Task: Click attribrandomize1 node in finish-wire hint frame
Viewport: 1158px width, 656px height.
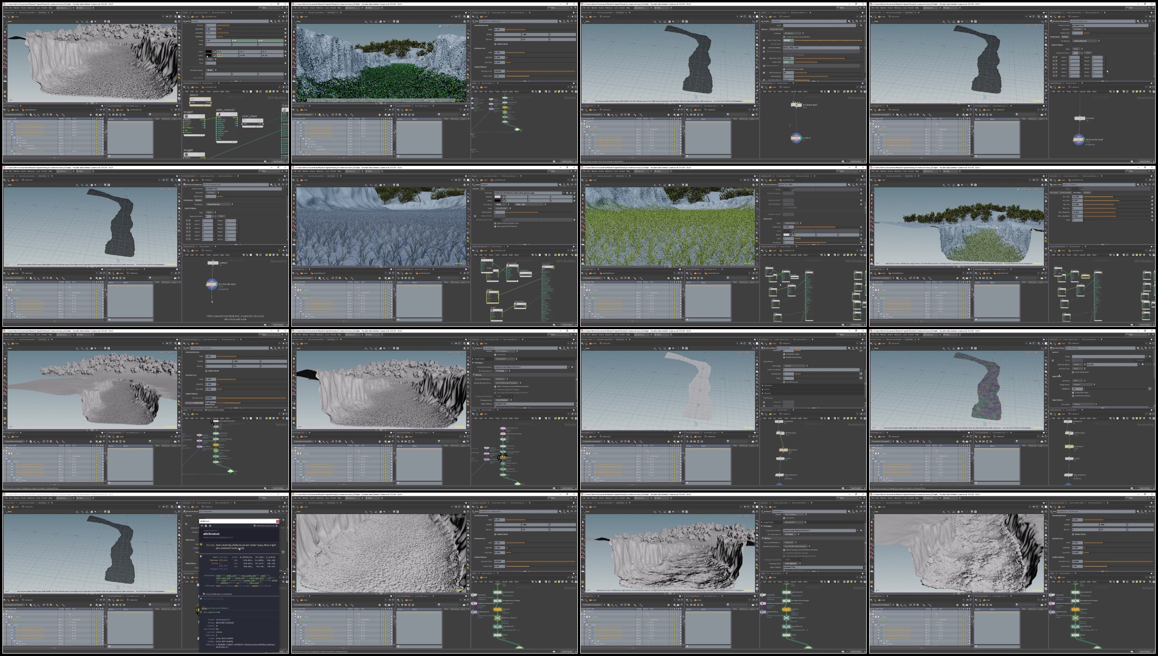Action: (211, 285)
